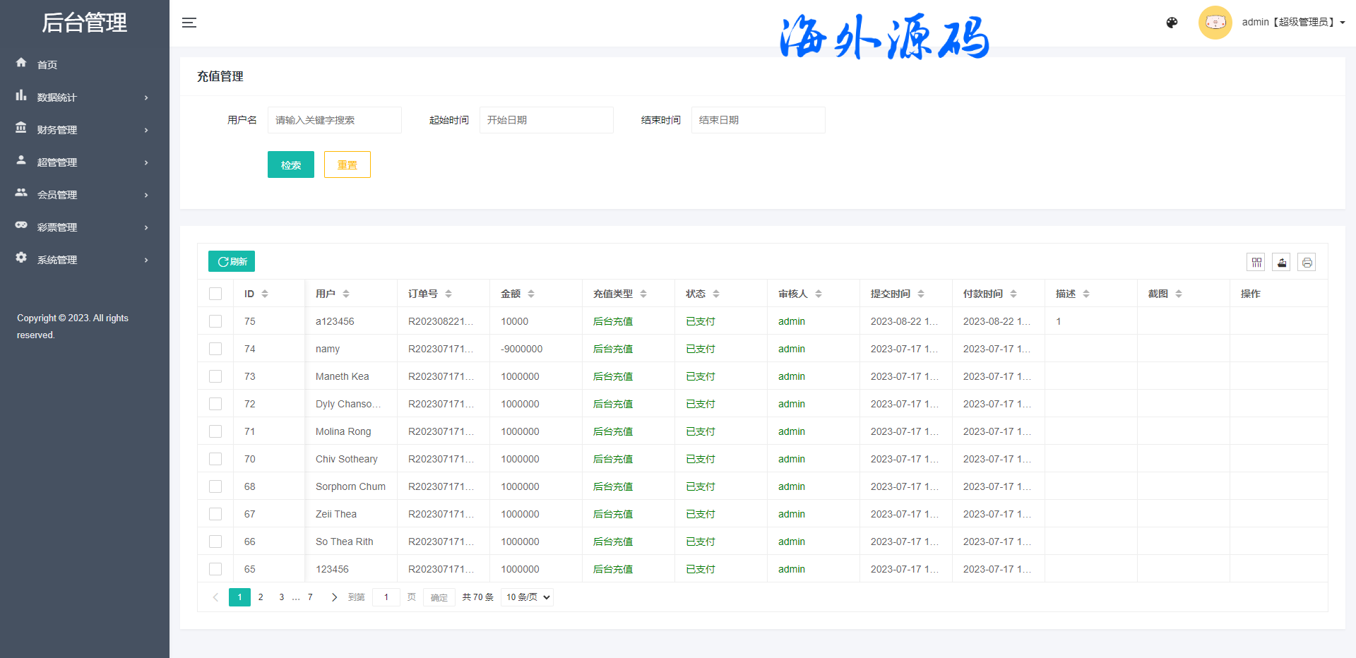
Task: Check the row checkbox for ID 75
Action: click(x=215, y=321)
